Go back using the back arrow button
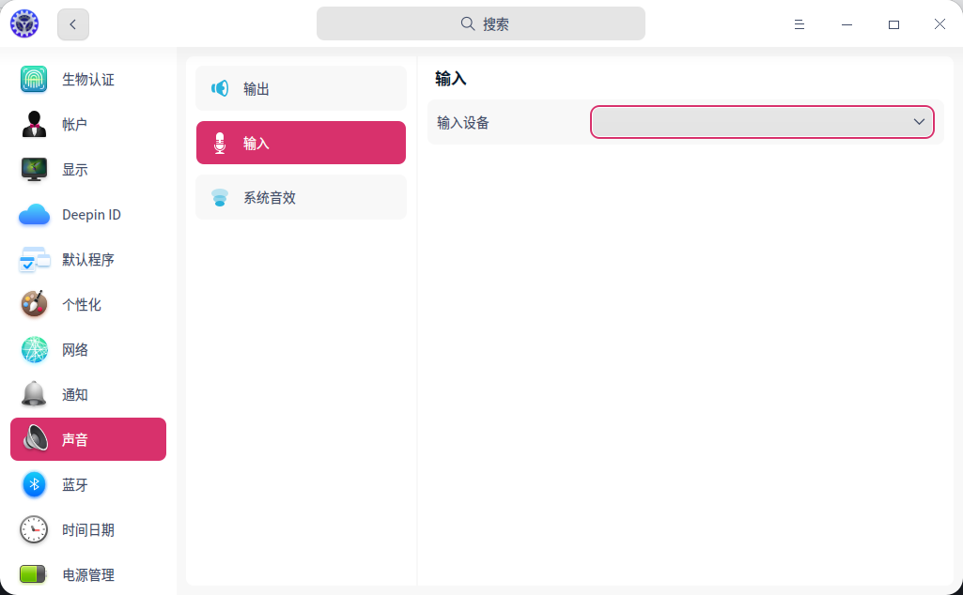The width and height of the screenshot is (963, 595). coord(73,24)
